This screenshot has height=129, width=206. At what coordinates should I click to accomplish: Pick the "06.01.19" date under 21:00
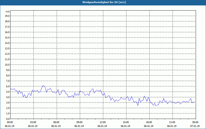coord(172,126)
